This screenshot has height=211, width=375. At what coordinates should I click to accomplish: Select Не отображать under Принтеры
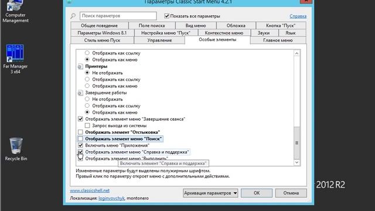click(x=87, y=73)
